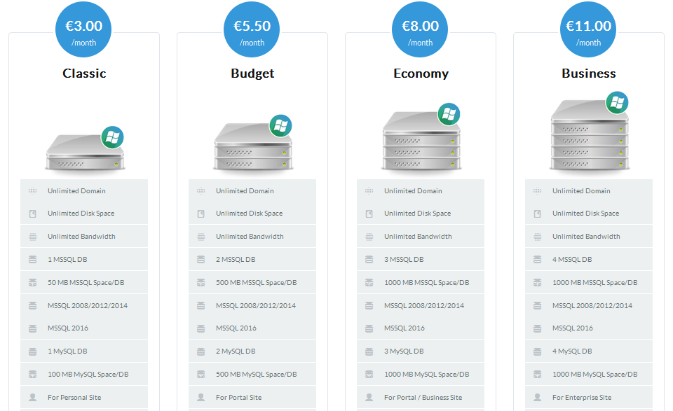Click the person icon beside For Personal Site
Viewport: 673px width, 411px height.
33,397
